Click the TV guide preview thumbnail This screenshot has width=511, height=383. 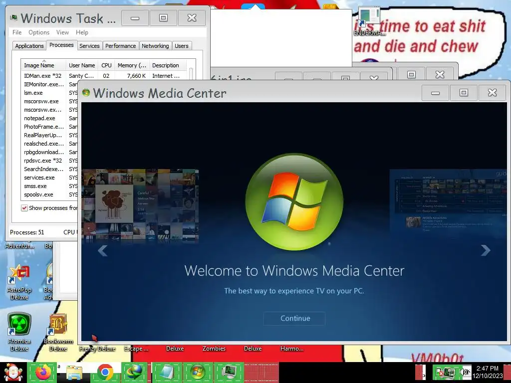(449, 201)
